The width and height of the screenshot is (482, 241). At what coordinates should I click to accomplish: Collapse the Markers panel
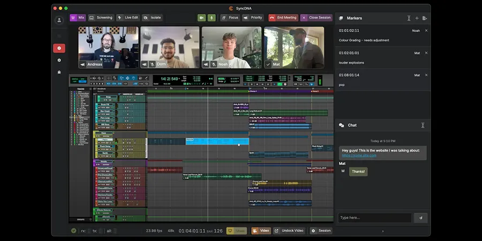click(x=409, y=18)
